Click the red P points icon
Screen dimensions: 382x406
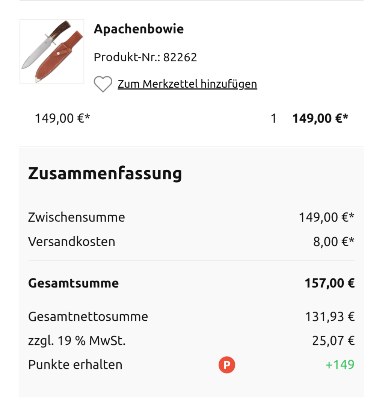point(226,365)
